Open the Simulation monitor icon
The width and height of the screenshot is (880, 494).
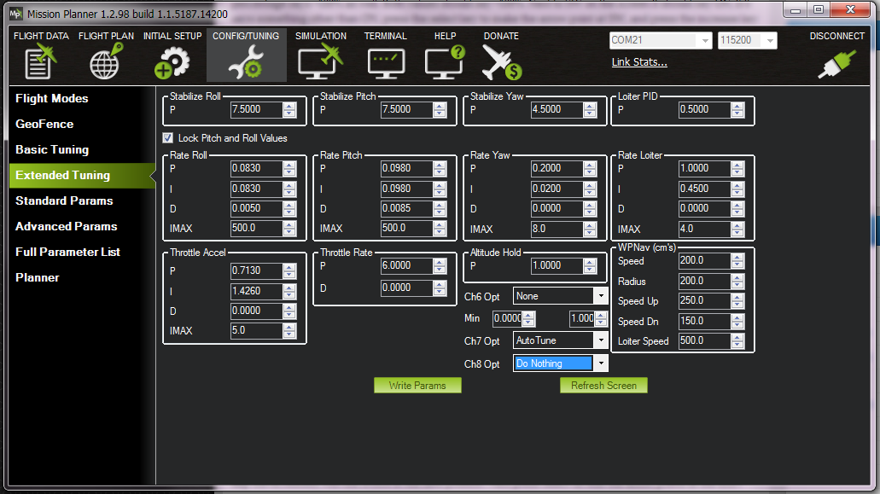pos(320,61)
